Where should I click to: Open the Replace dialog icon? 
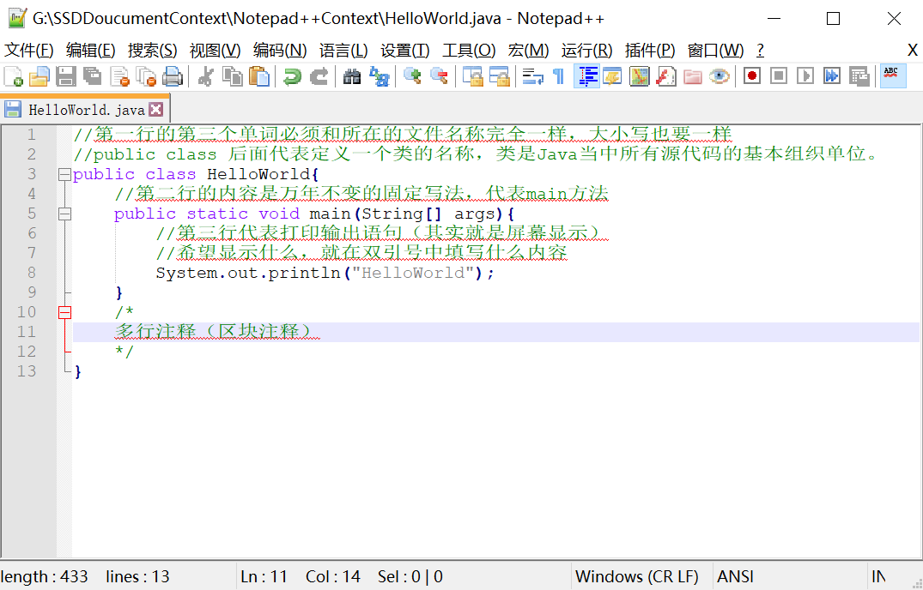tap(379, 76)
